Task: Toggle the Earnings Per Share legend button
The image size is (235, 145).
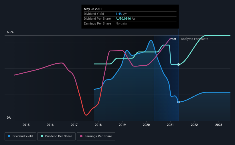Action: tap(96, 136)
